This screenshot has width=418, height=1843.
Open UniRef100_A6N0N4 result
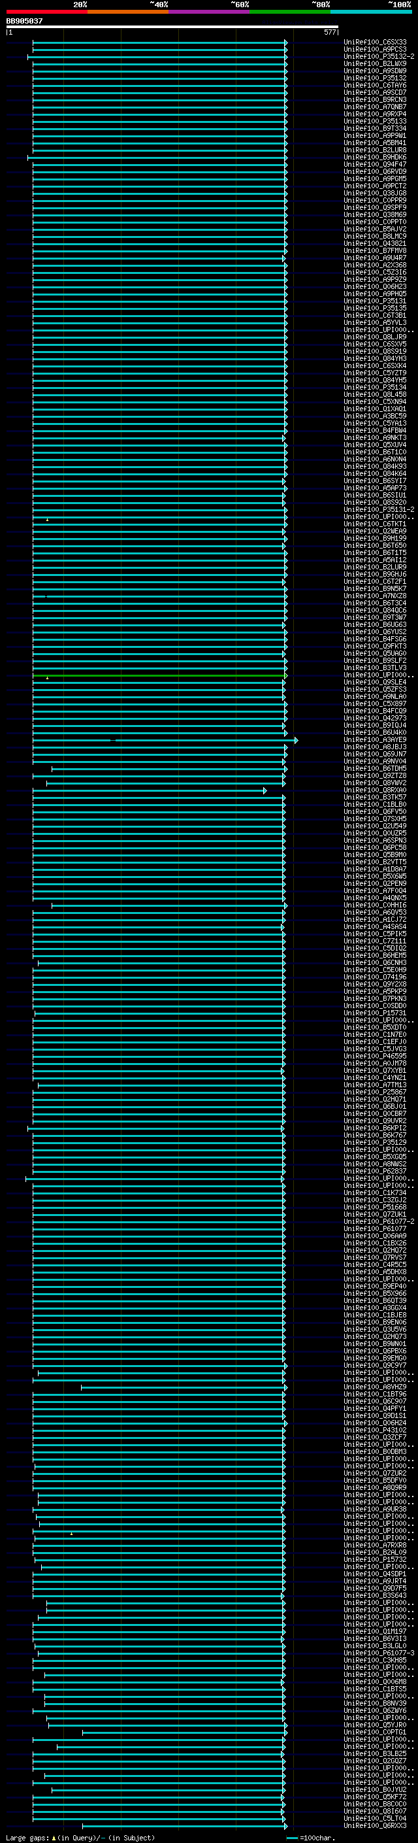[375, 460]
